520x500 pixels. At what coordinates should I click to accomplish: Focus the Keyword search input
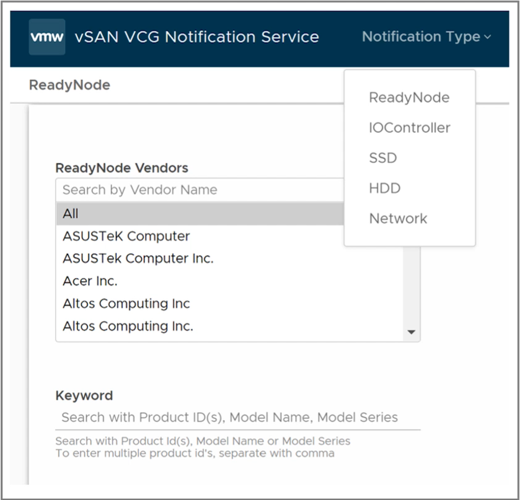click(237, 418)
